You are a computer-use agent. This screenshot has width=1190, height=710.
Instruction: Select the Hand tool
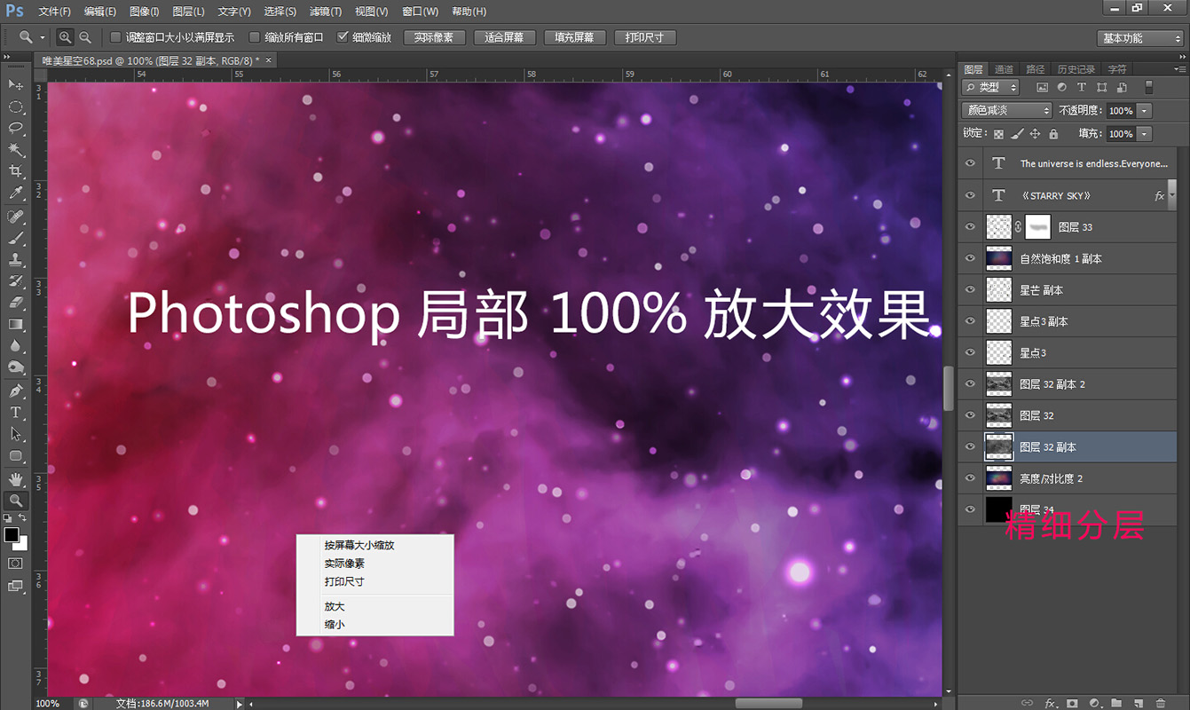point(16,478)
